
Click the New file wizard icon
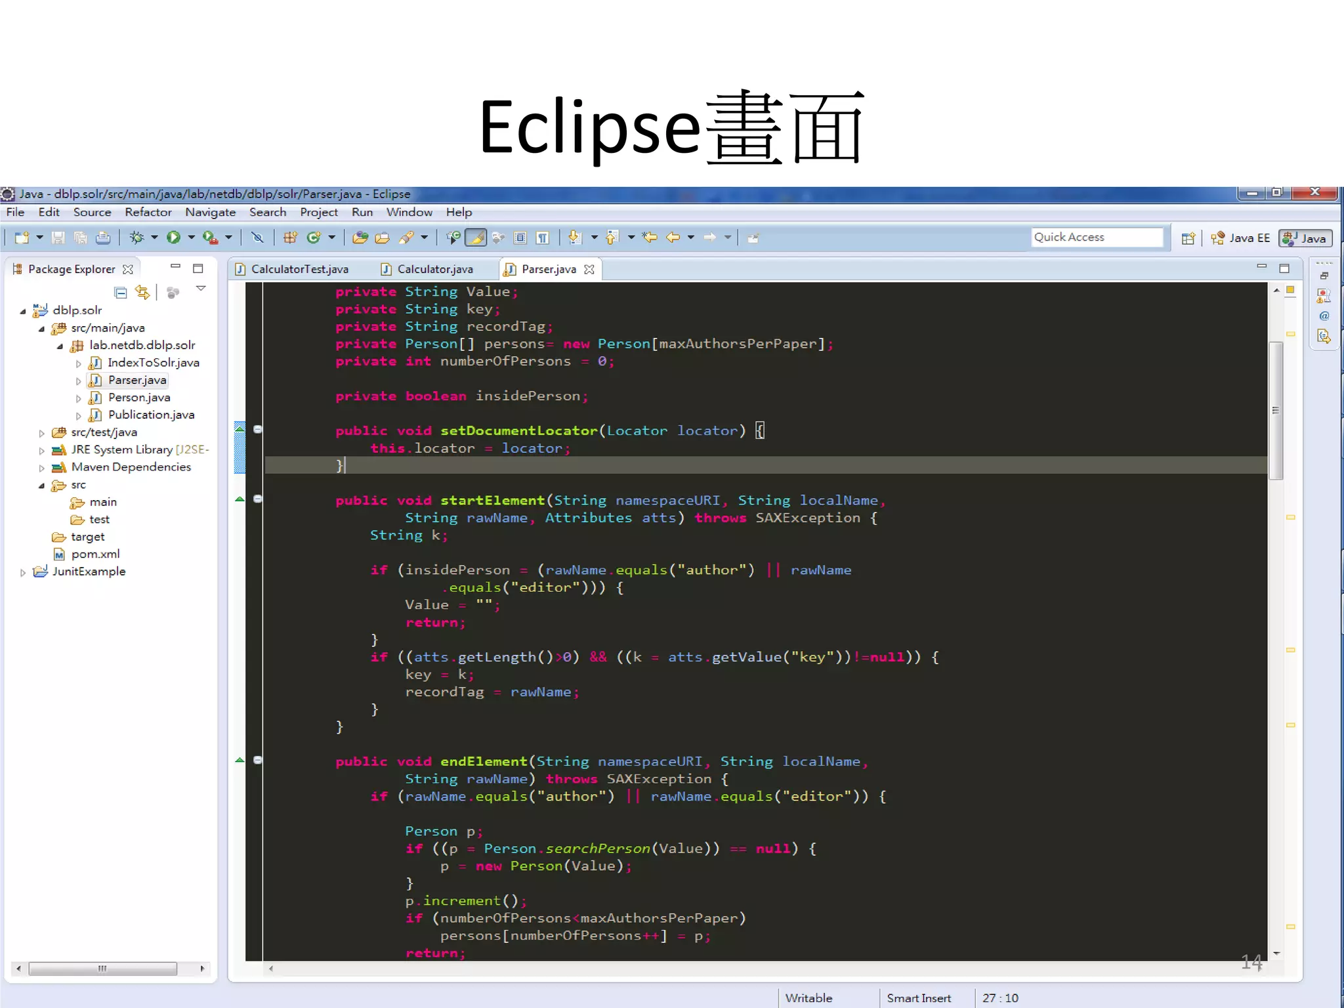coord(22,238)
